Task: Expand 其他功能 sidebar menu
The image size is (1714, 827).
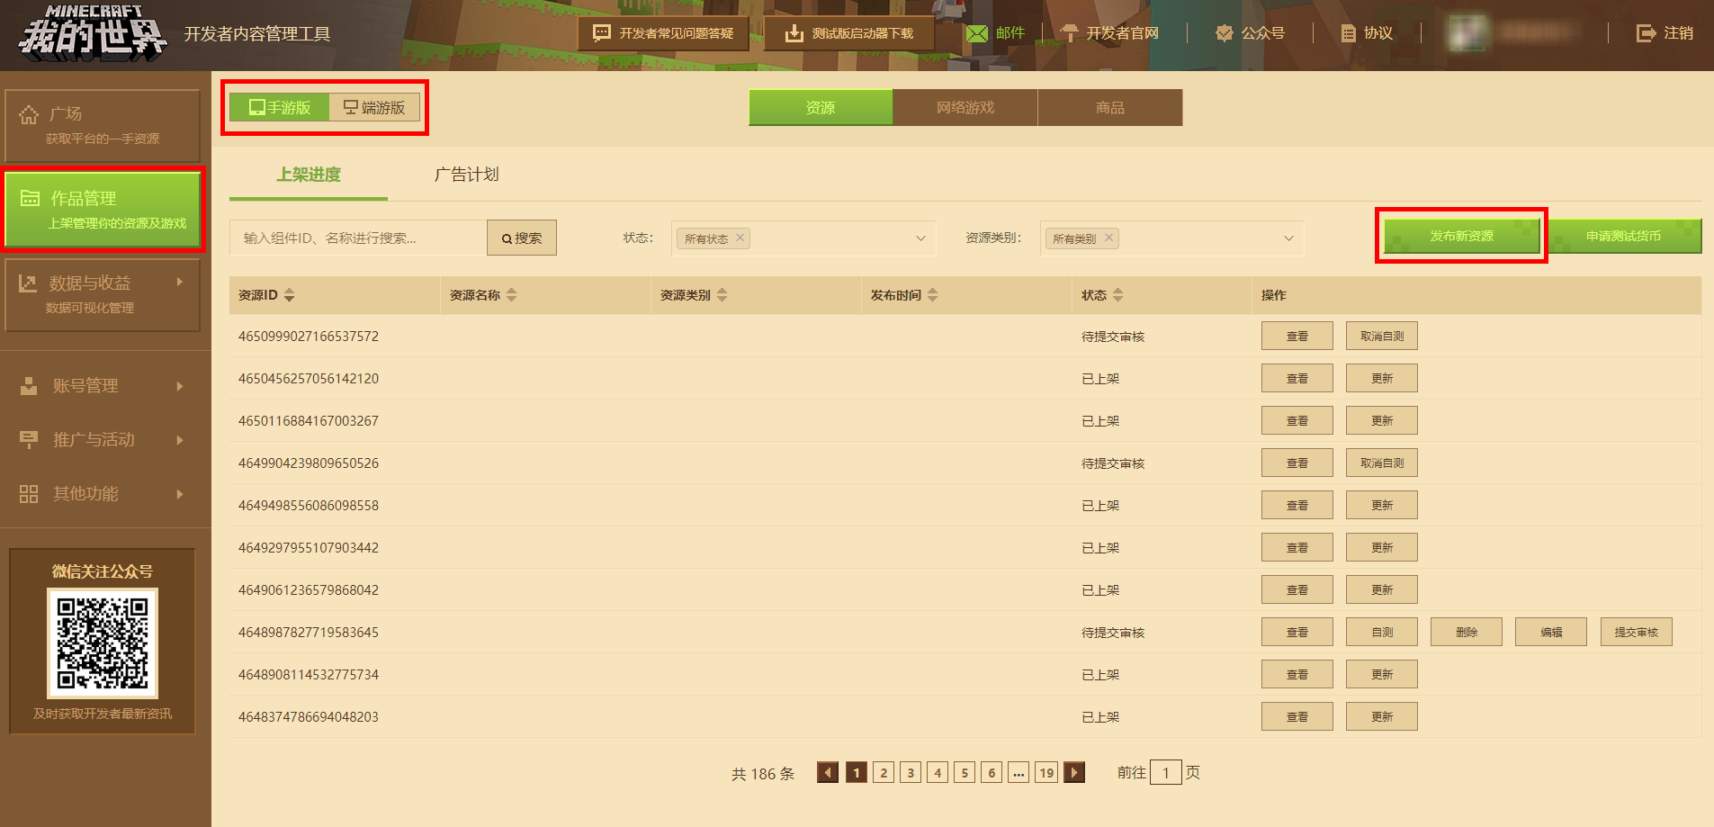Action: (x=103, y=494)
